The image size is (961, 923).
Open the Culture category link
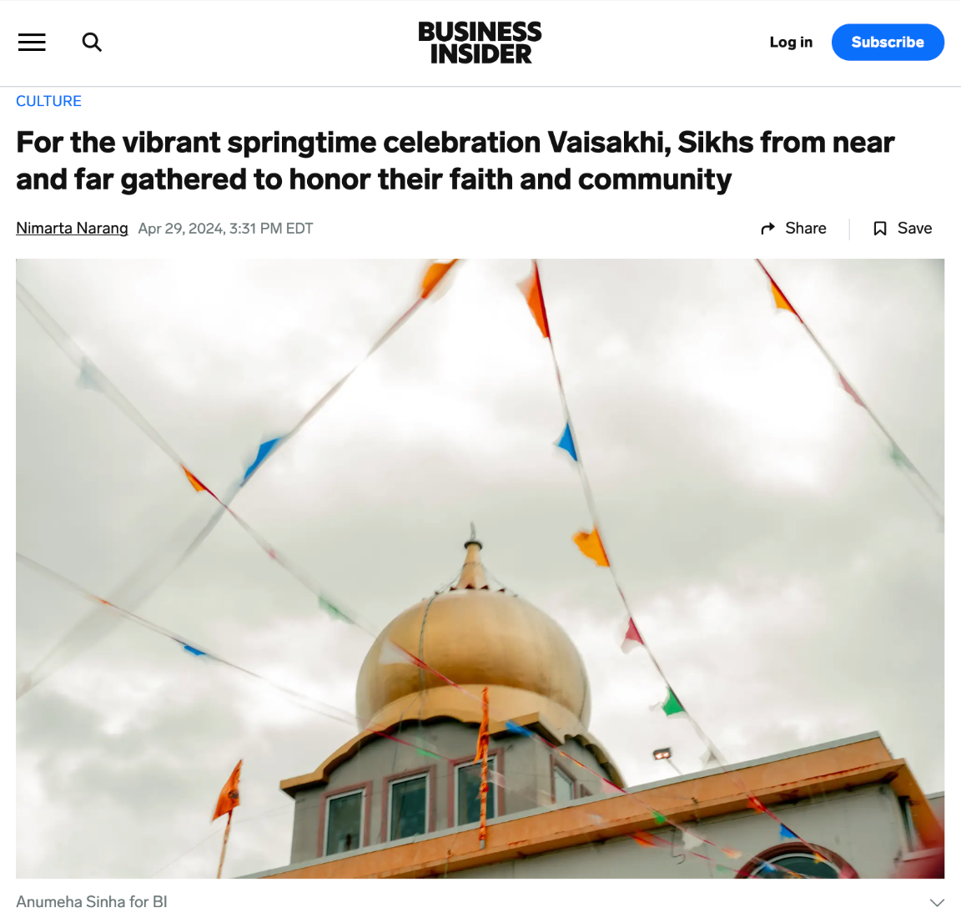(48, 101)
